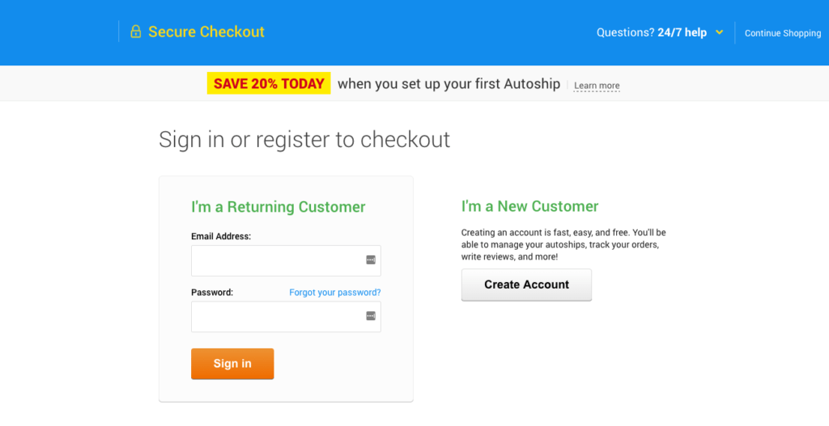Click the padlock icon beside Secure Checkout
Viewport: 829px width, 426px height.
136,32
